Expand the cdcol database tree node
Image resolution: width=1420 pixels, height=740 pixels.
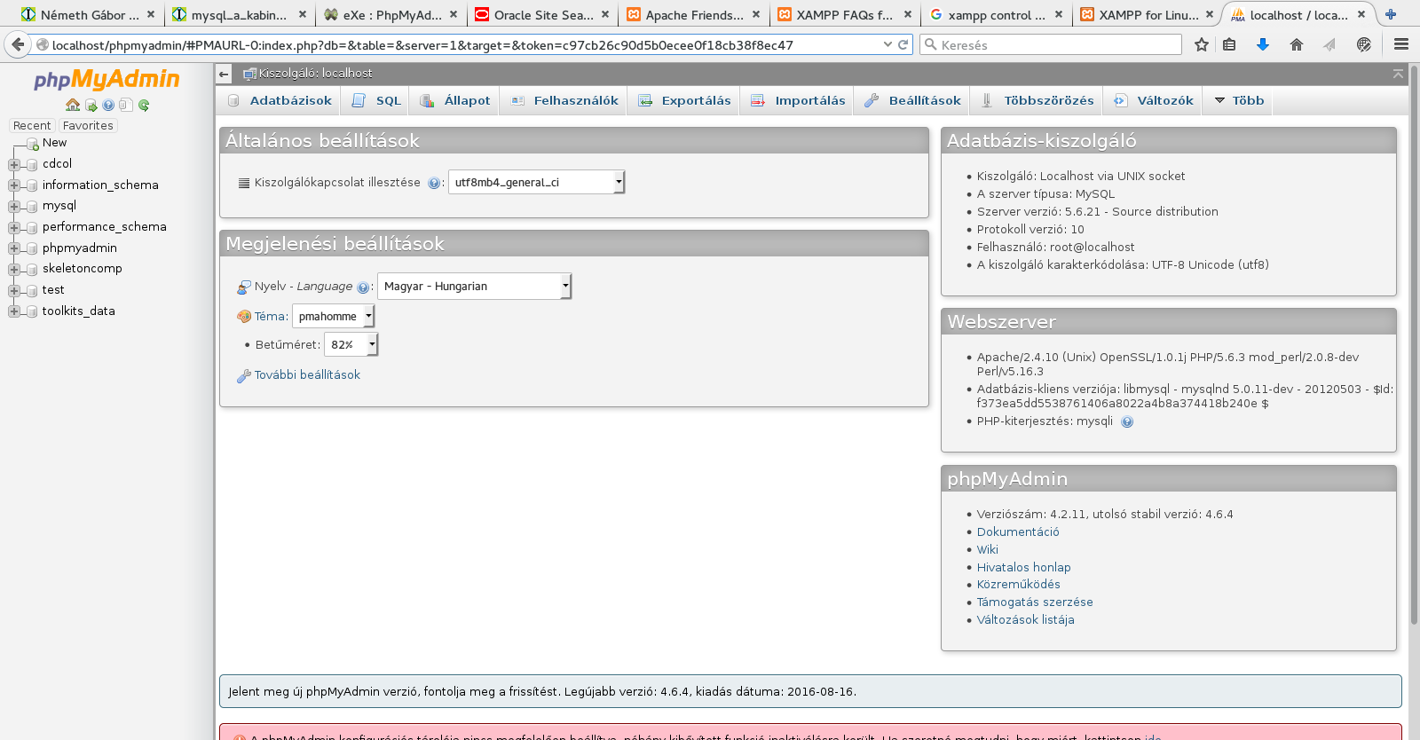tap(14, 164)
